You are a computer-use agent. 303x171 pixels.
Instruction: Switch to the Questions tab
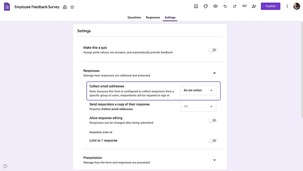coord(134,17)
